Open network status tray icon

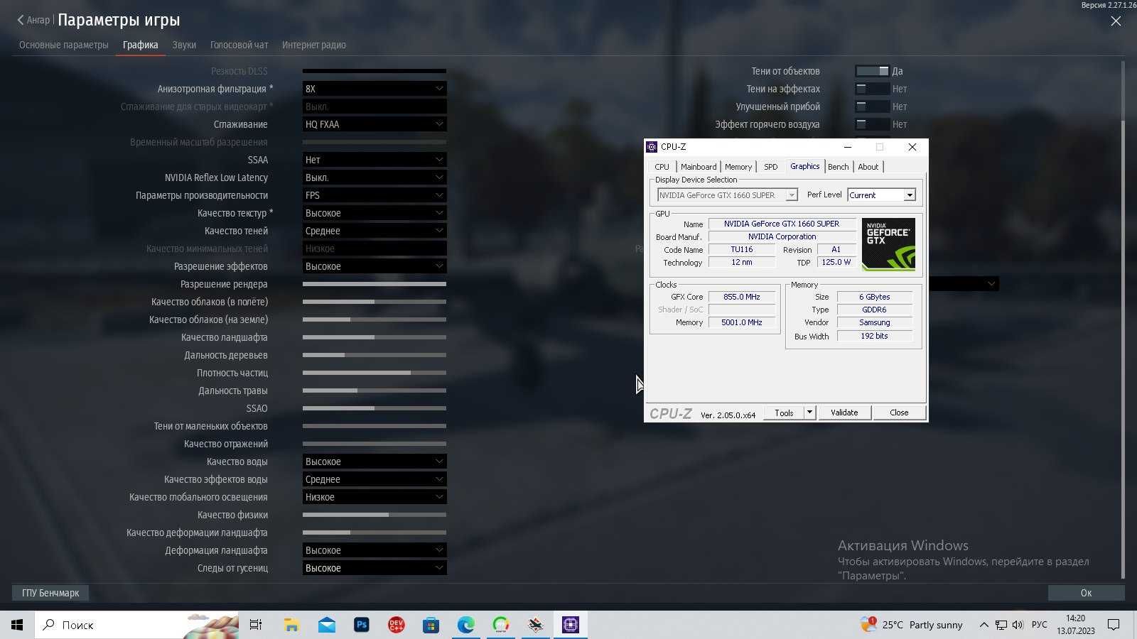click(x=1001, y=625)
